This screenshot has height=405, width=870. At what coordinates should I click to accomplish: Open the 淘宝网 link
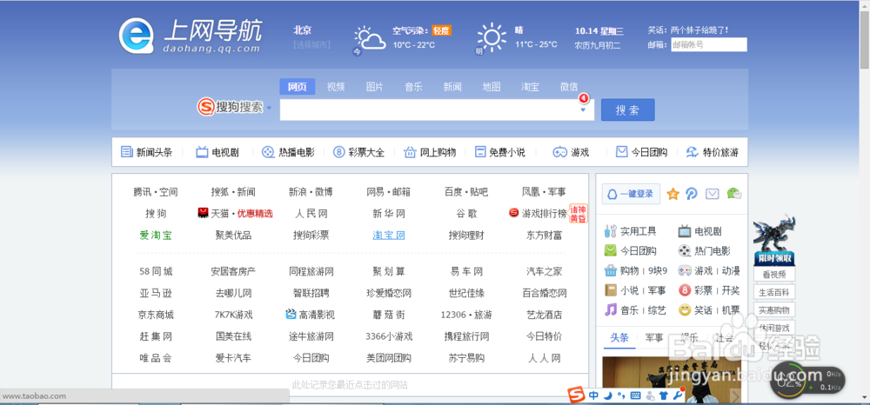[388, 235]
